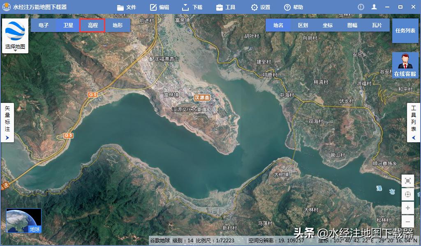Screen dimensions: 421x246
Task: Open the user account icon
Action: click(x=374, y=7)
